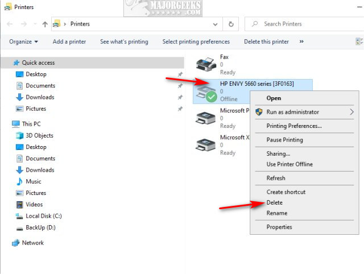Click Add a printer button
The width and height of the screenshot is (364, 274).
click(x=69, y=41)
